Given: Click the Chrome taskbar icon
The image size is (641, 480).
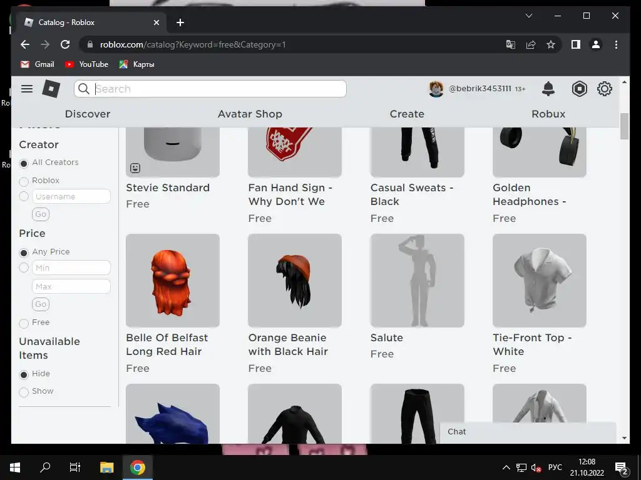Looking at the screenshot, I should (x=137, y=467).
